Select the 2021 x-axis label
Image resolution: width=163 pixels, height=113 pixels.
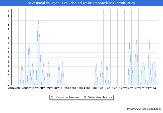point(131,88)
